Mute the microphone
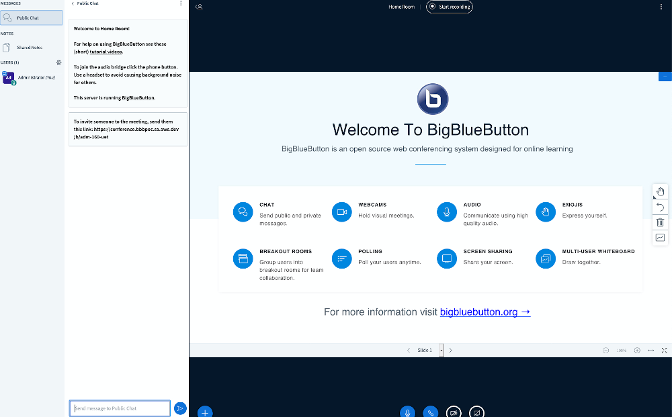This screenshot has height=417, width=672. point(407,412)
